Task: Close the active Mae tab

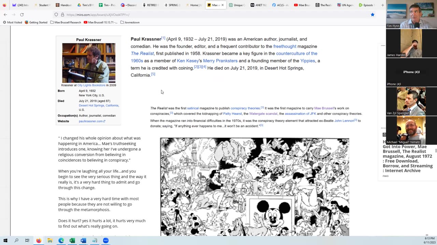Action: point(223,5)
